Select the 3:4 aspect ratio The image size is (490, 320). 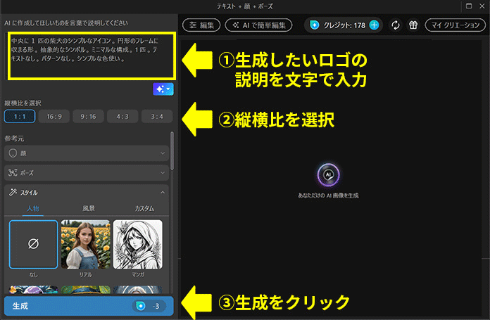click(157, 117)
